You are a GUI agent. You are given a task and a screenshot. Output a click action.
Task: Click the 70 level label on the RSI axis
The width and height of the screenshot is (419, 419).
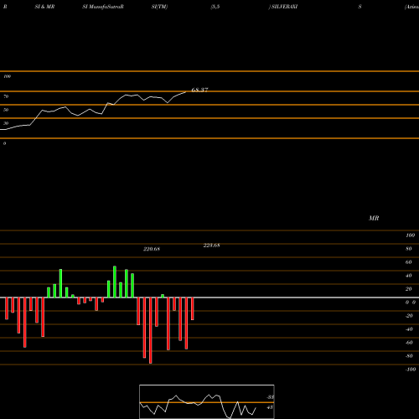[x=6, y=96]
